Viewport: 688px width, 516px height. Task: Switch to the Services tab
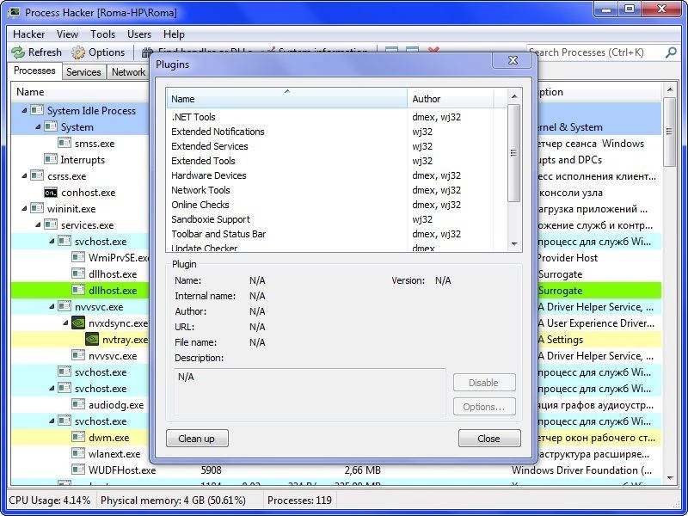coord(83,72)
